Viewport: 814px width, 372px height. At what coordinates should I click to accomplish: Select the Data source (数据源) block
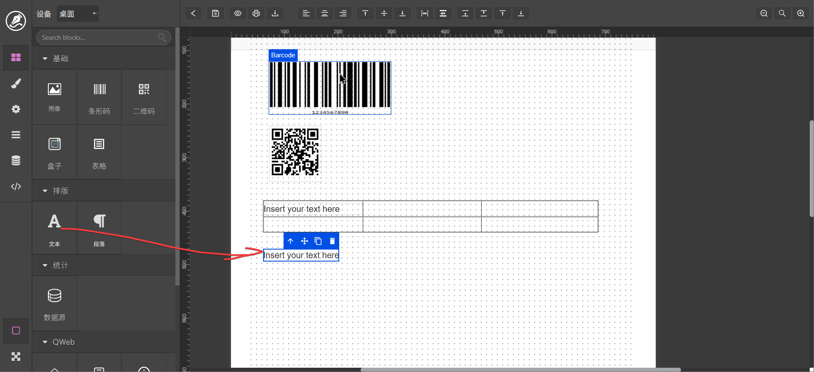click(x=54, y=304)
